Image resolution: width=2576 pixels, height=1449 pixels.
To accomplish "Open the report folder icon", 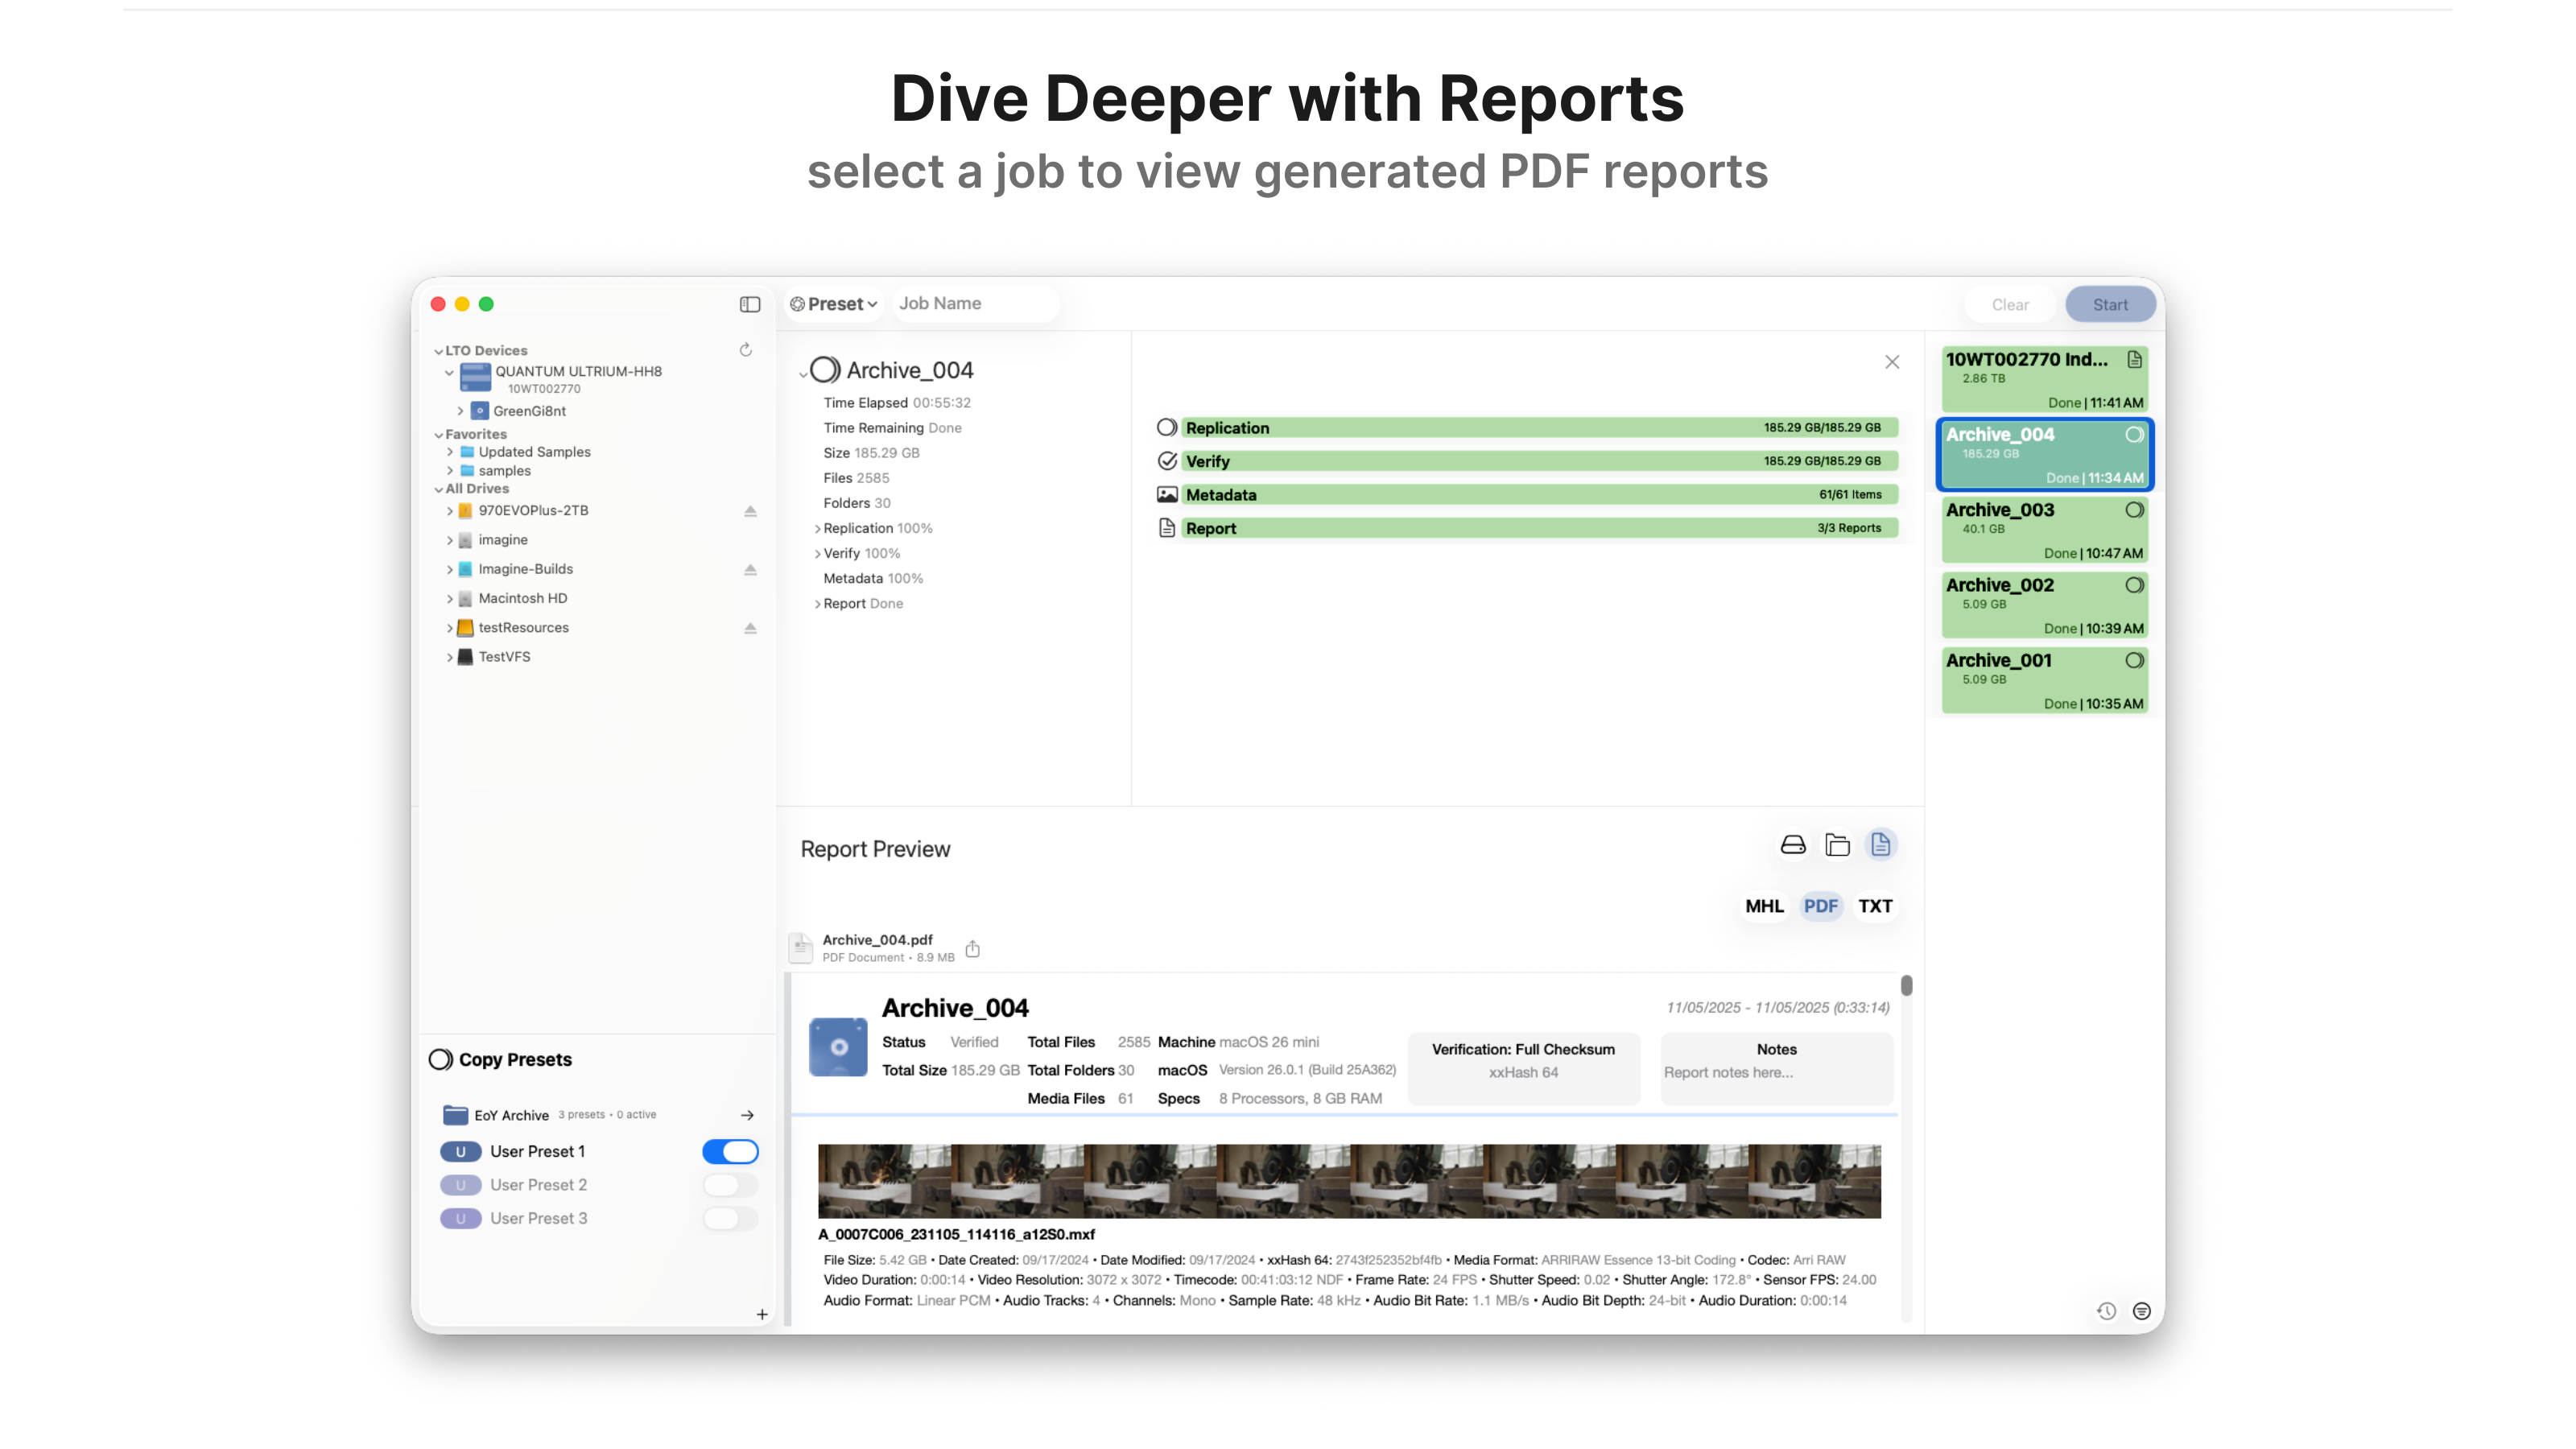I will 1837,845.
